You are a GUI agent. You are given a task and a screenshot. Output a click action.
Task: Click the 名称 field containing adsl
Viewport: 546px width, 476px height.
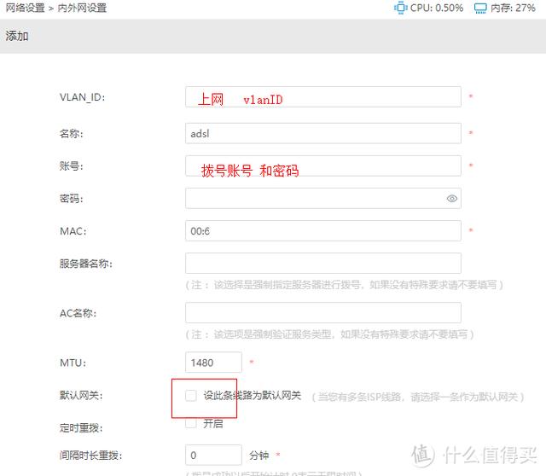[323, 133]
